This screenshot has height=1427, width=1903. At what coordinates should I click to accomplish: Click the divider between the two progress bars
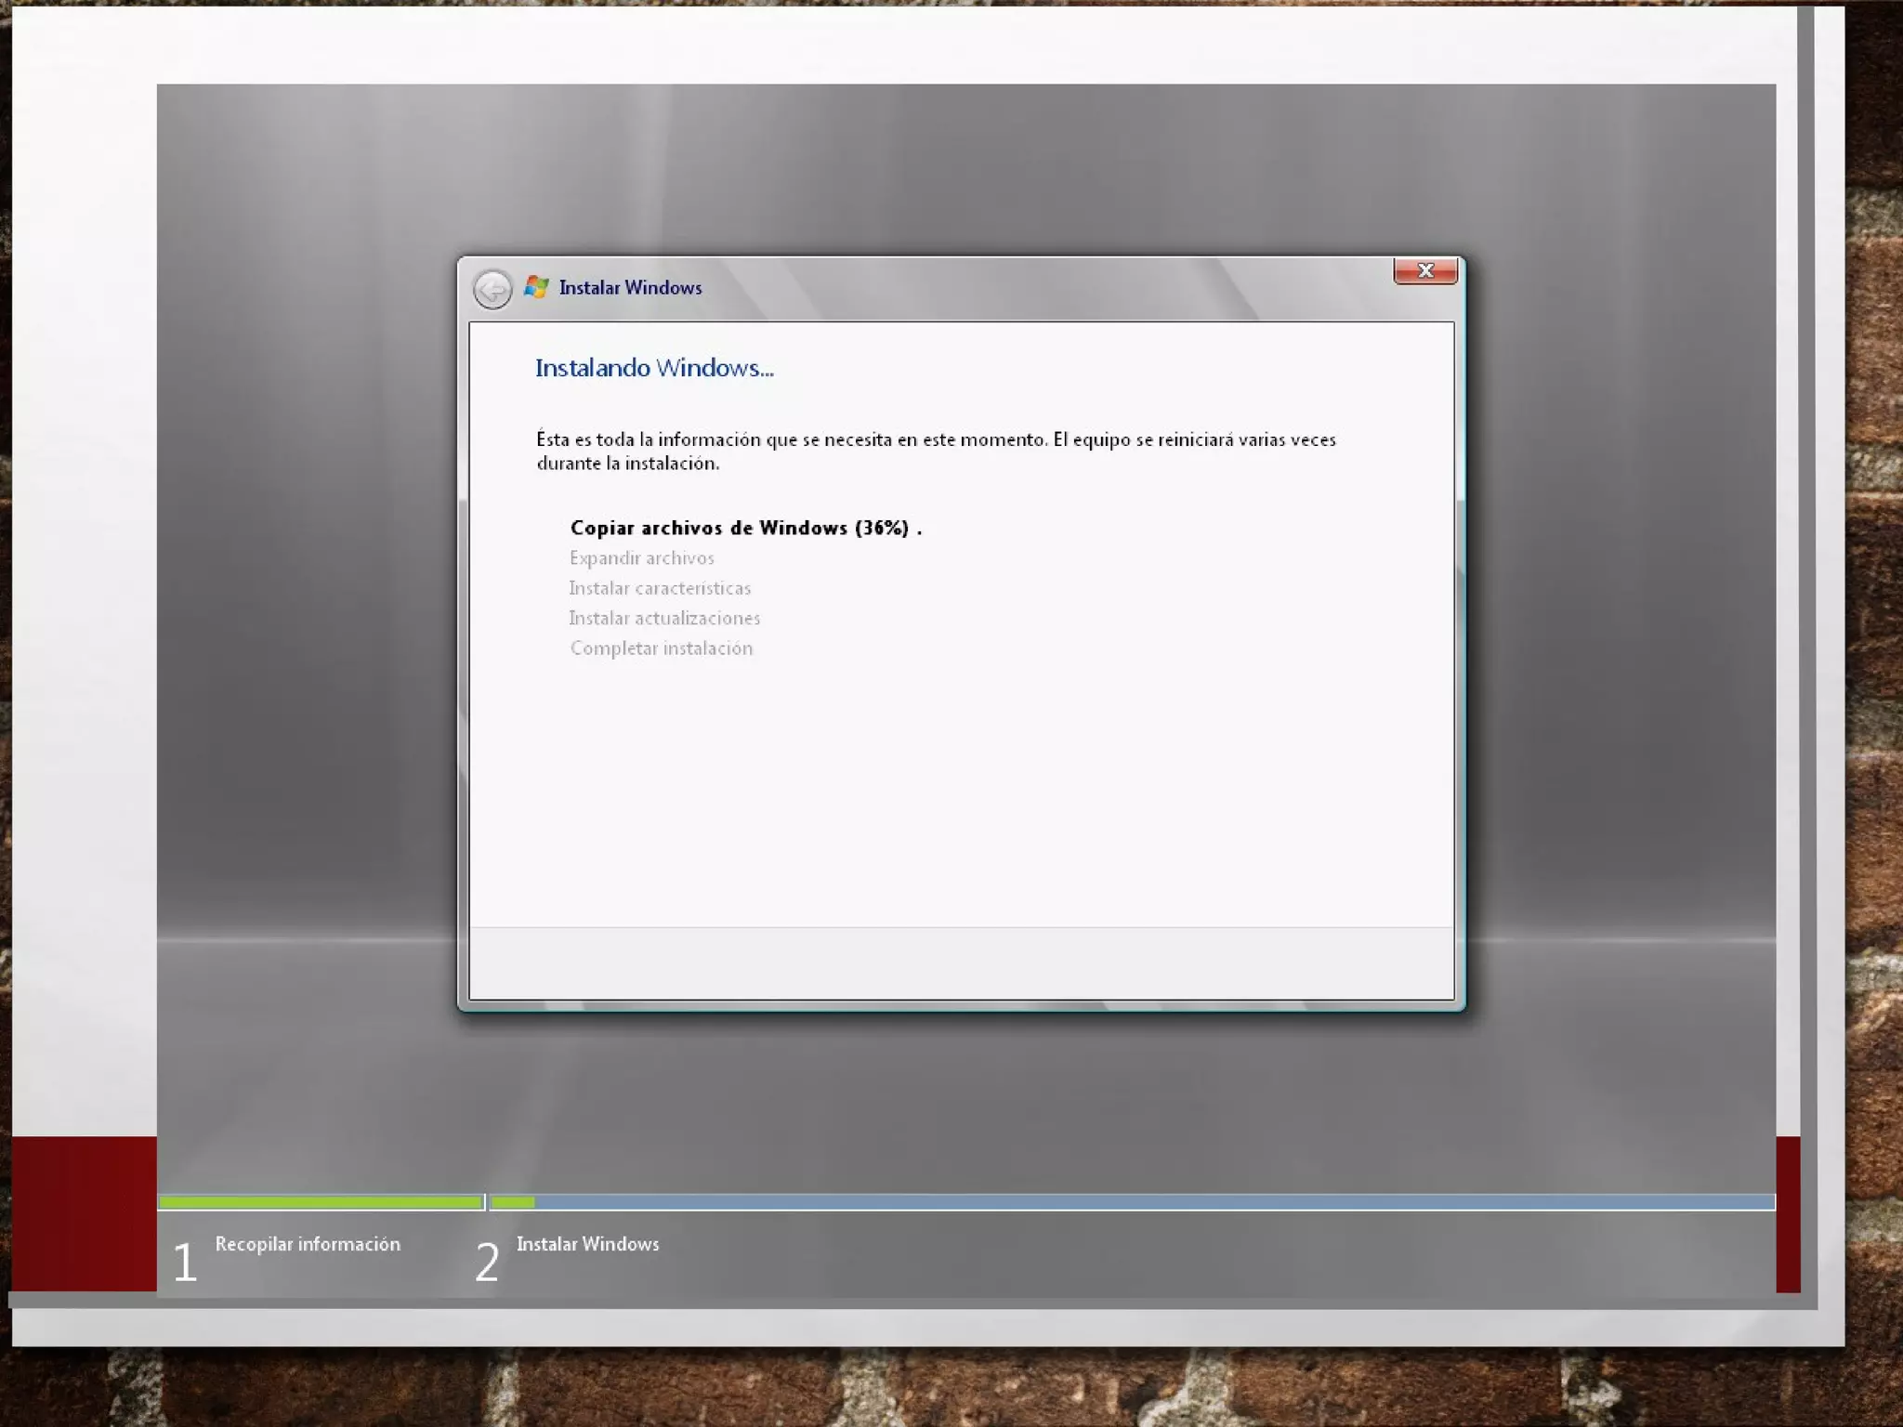(485, 1202)
